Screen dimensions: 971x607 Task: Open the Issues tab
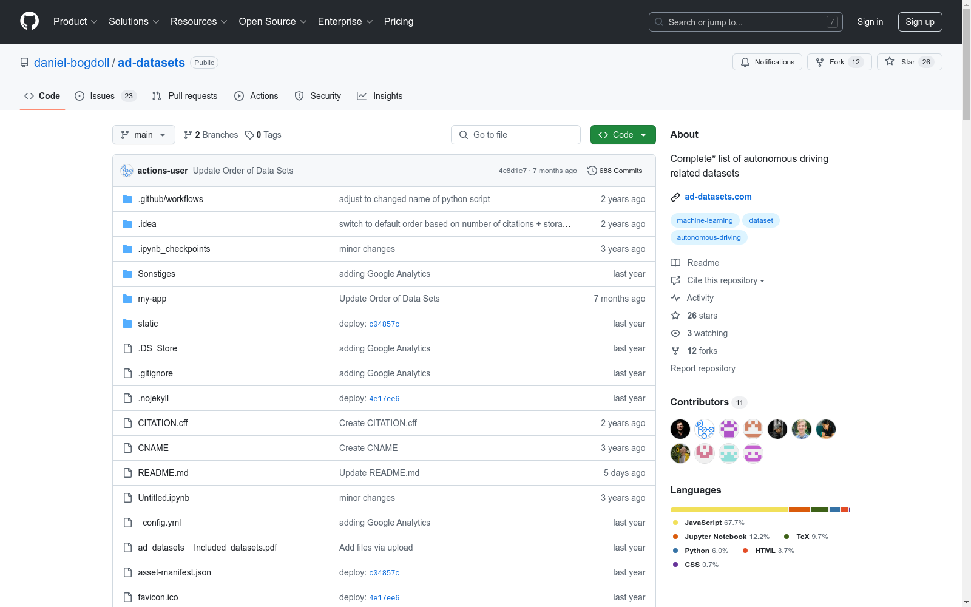tap(106, 96)
